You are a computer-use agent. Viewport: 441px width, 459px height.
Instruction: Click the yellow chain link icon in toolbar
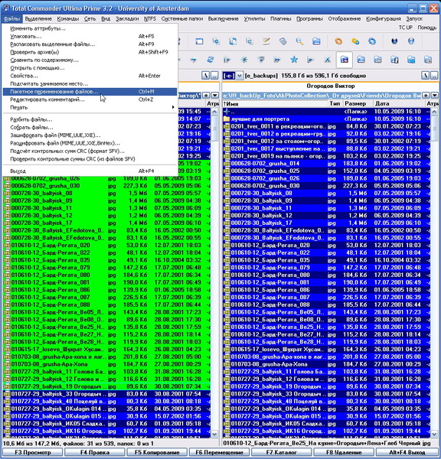point(355,41)
